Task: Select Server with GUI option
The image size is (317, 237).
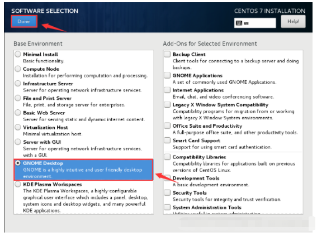Action: (x=18, y=142)
